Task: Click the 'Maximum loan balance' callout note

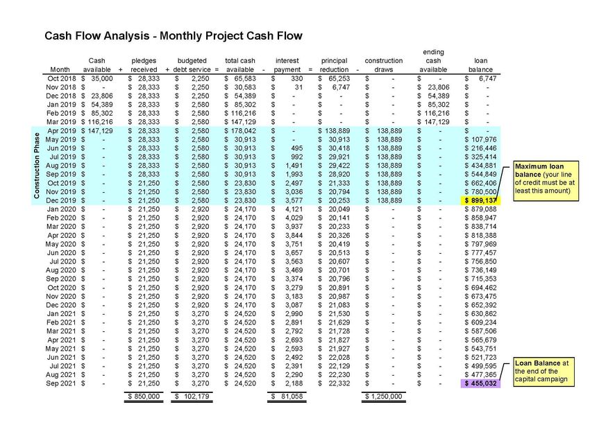Action: pos(546,181)
